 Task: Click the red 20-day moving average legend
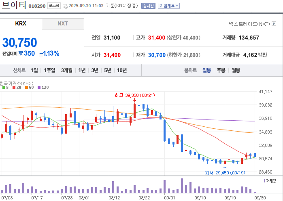point(17,88)
